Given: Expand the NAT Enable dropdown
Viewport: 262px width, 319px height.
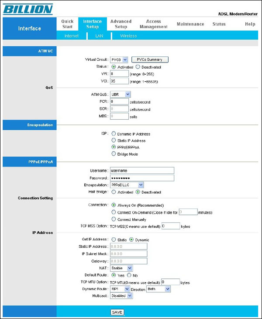Looking at the screenshot, I should (x=121, y=268).
